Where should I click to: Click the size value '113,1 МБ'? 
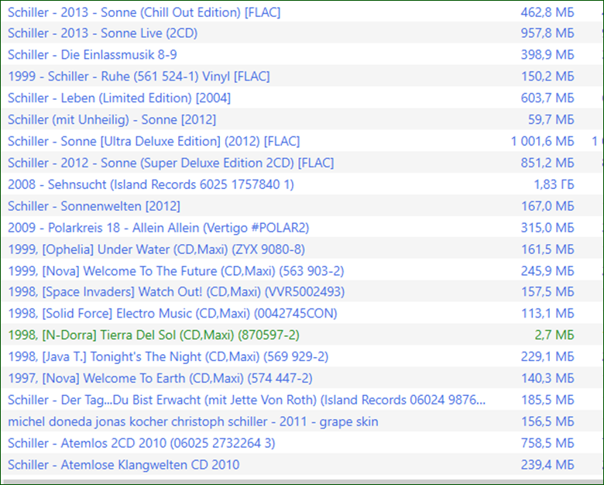547,313
